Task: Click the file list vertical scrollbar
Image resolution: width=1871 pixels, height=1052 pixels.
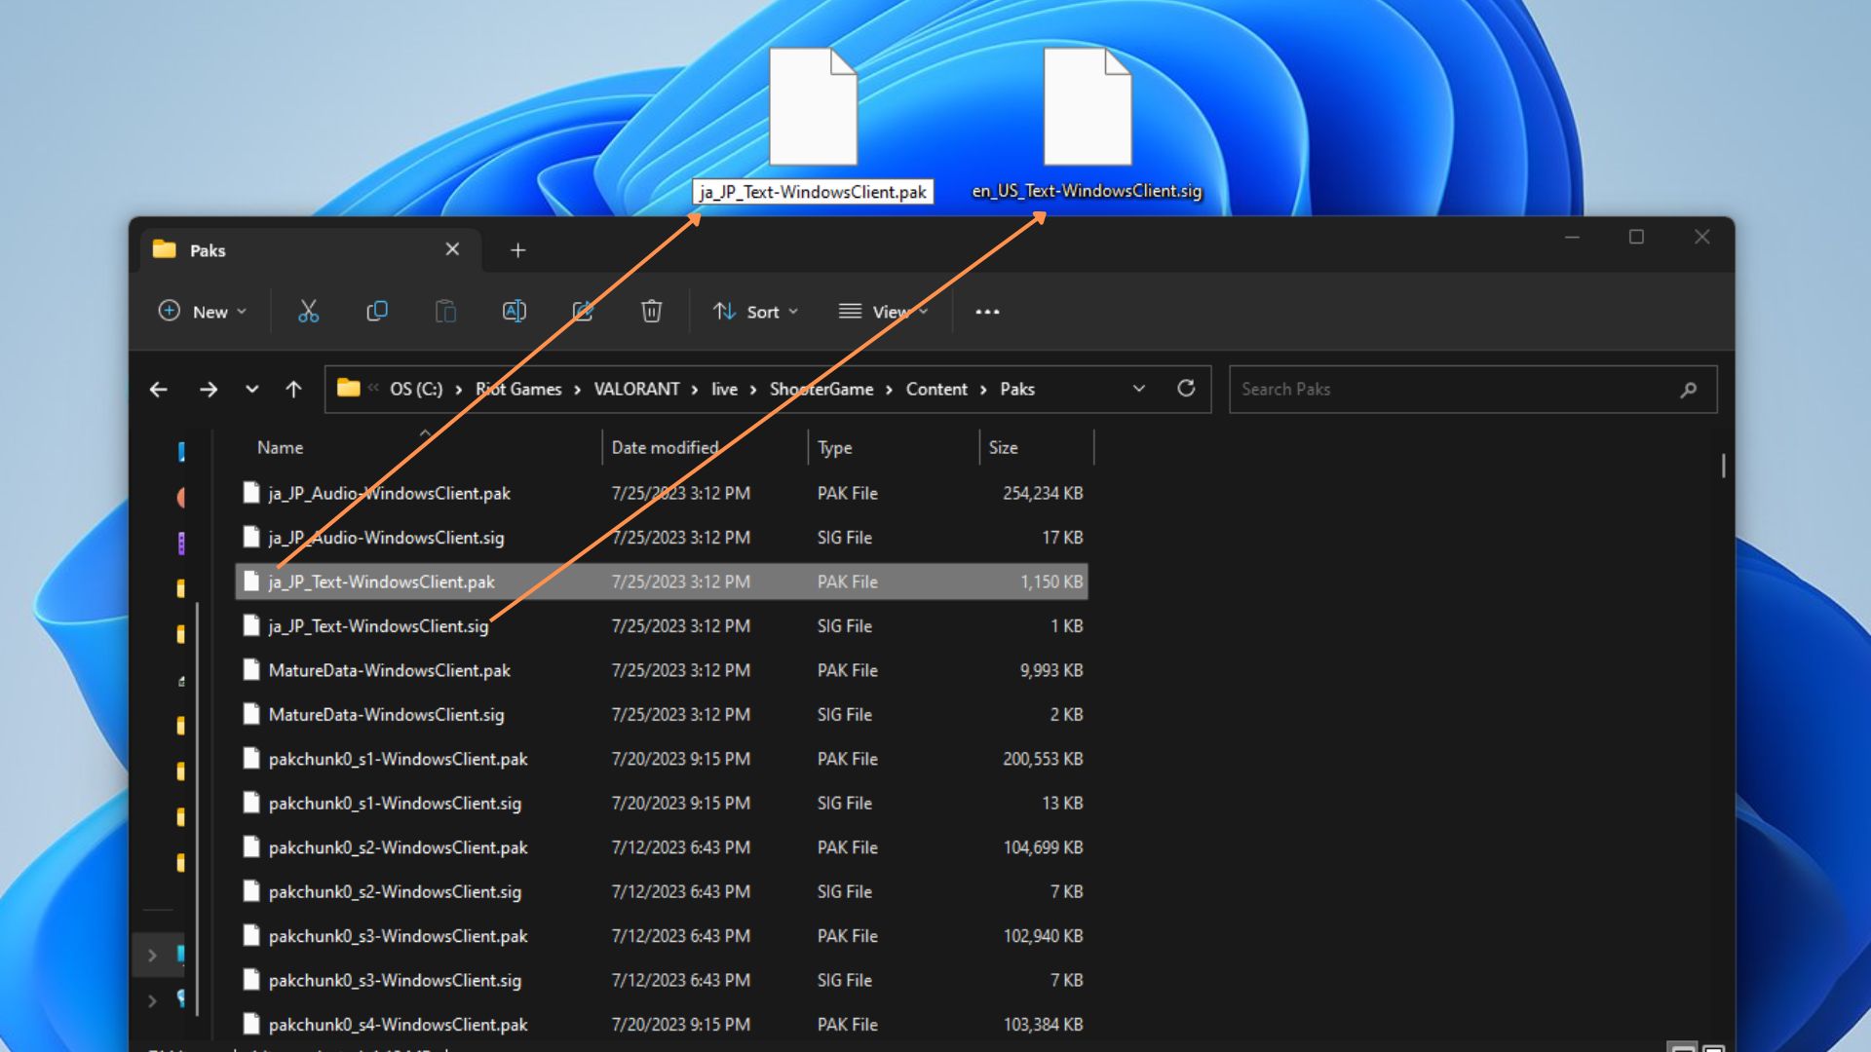Action: (1723, 466)
